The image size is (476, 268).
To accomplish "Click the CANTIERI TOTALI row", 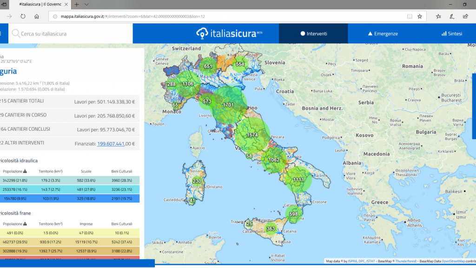I will pos(70,101).
